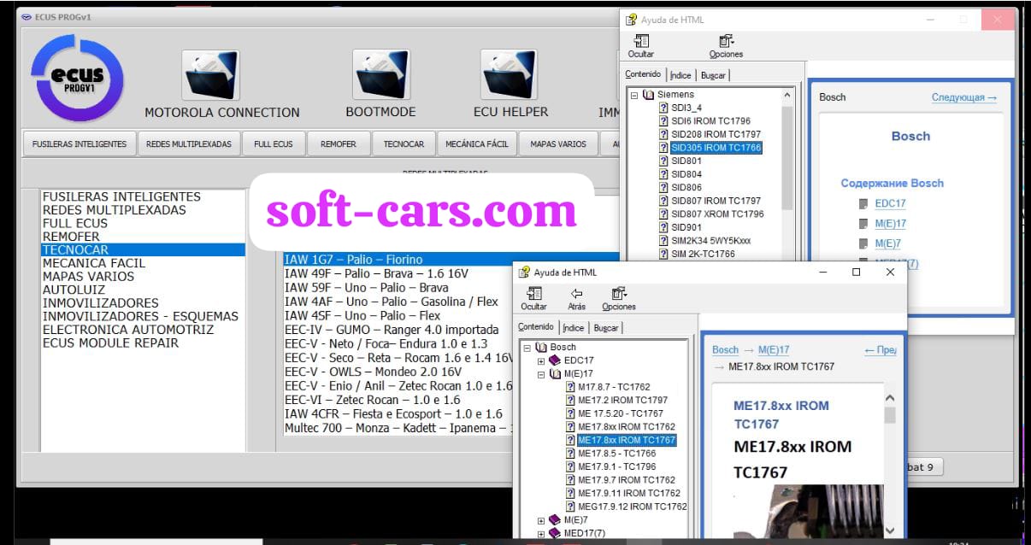This screenshot has height=545, width=1031.
Task: Go back with the Atrás toolbar icon
Action: pyautogui.click(x=577, y=299)
